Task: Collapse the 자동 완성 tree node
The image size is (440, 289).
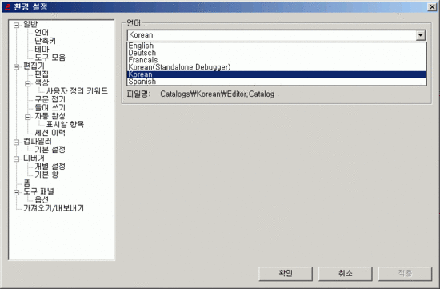Action: [x=28, y=117]
